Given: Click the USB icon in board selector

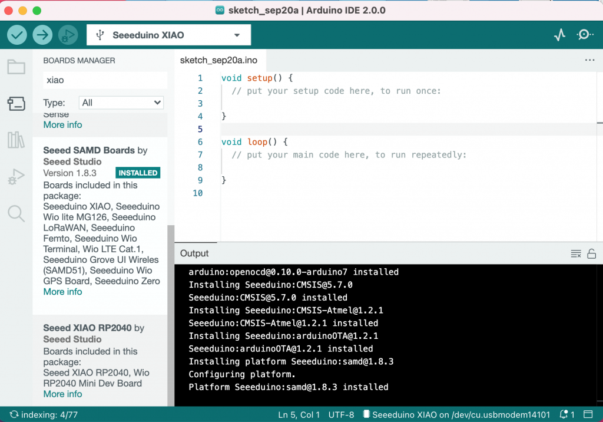Looking at the screenshot, I should click(x=100, y=35).
